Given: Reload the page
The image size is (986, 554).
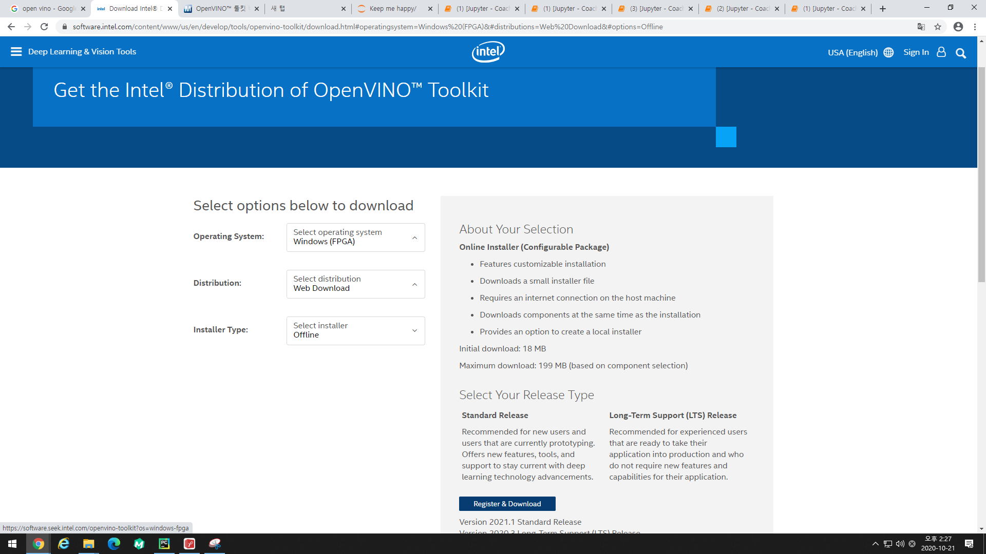Looking at the screenshot, I should [44, 27].
